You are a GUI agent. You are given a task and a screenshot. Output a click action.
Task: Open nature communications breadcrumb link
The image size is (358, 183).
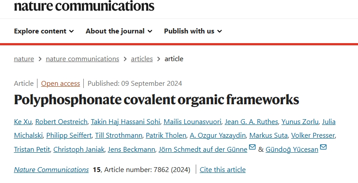[82, 59]
